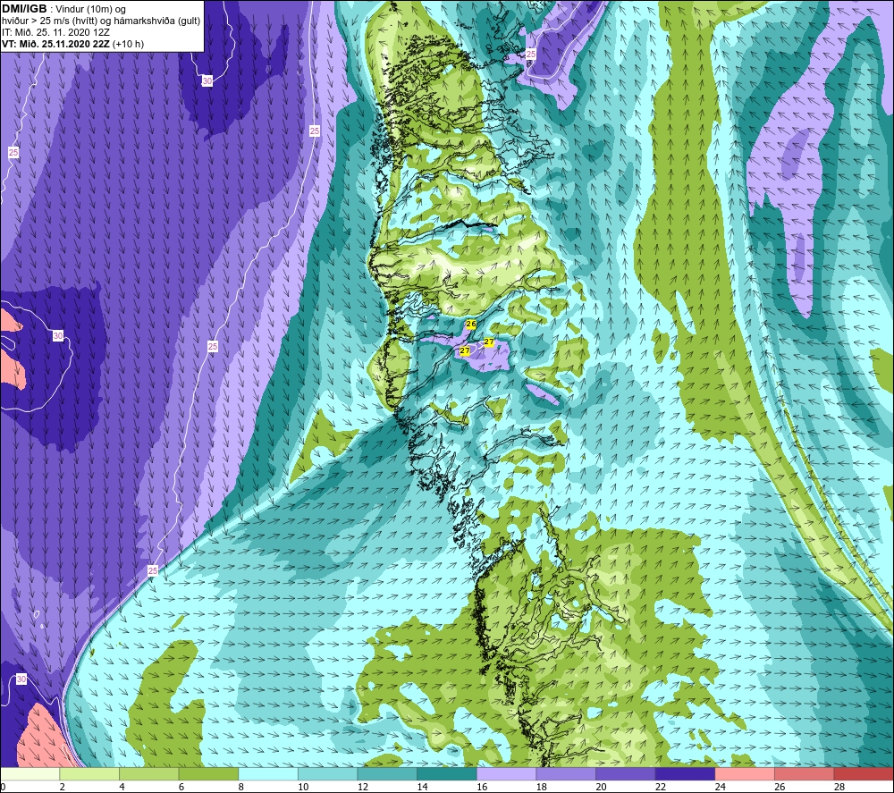Select the '12' tick label on color scale

pos(363,788)
